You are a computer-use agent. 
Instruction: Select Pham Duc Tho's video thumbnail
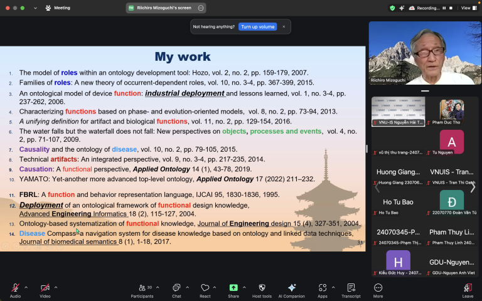[x=452, y=111]
